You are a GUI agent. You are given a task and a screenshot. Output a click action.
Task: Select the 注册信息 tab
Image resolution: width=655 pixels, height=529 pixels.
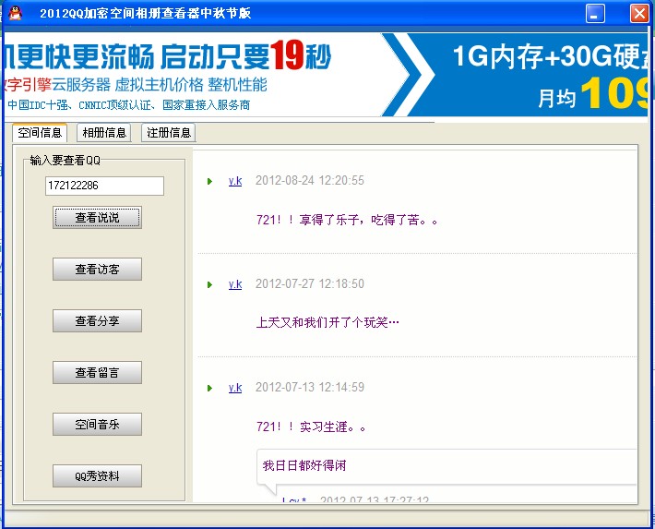point(168,133)
